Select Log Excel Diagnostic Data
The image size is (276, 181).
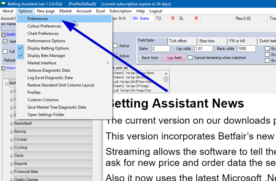click(x=64, y=78)
